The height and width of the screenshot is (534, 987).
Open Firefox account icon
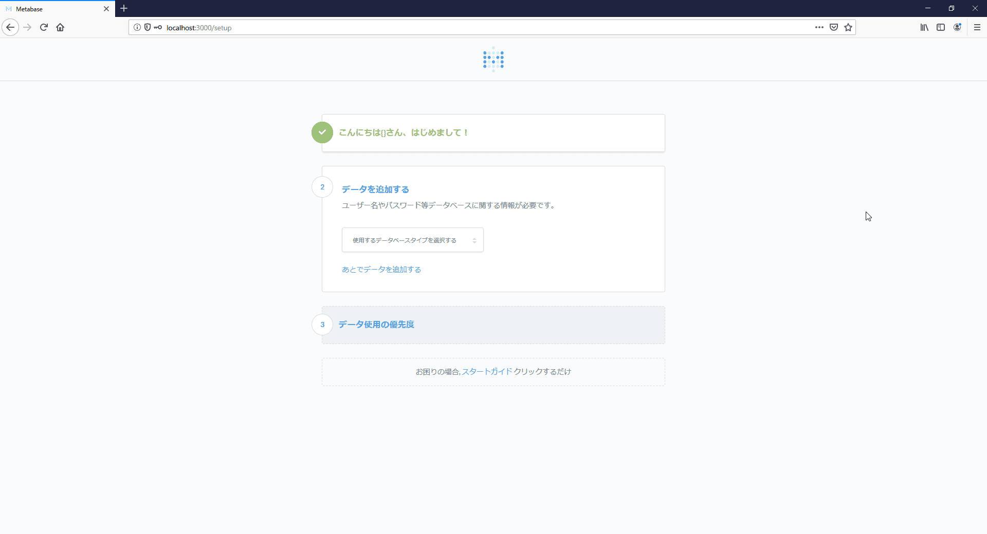point(957,27)
